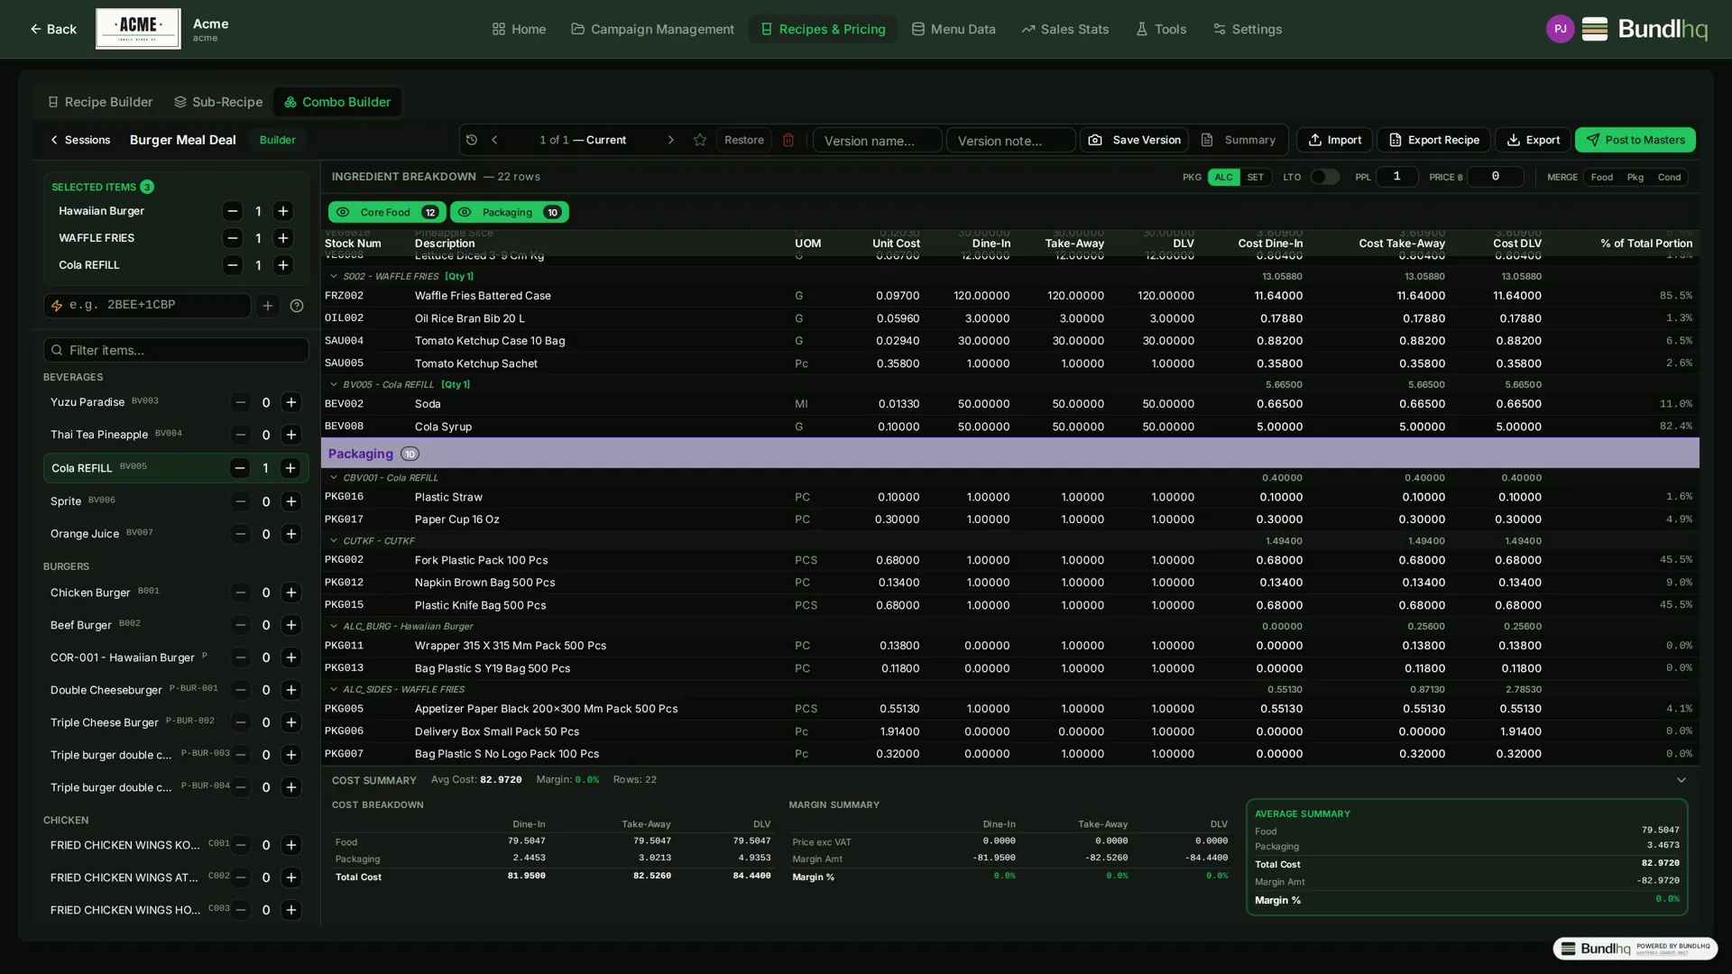1732x974 pixels.
Task: Go to next version arrow
Action: 670,140
